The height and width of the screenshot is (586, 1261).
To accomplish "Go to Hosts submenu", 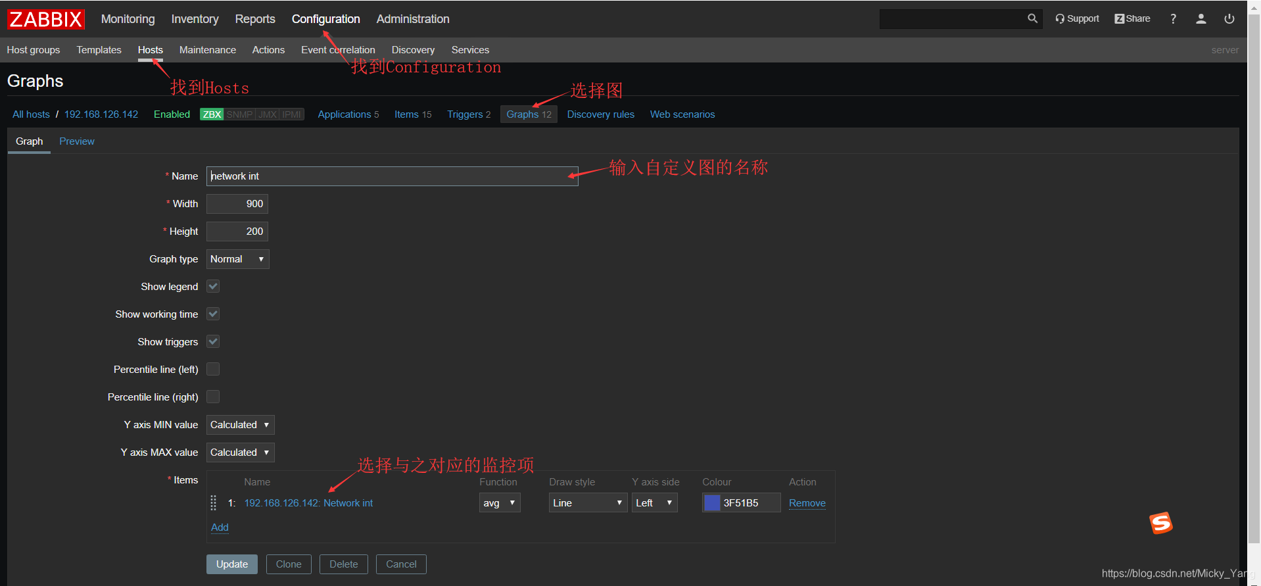I will point(151,50).
